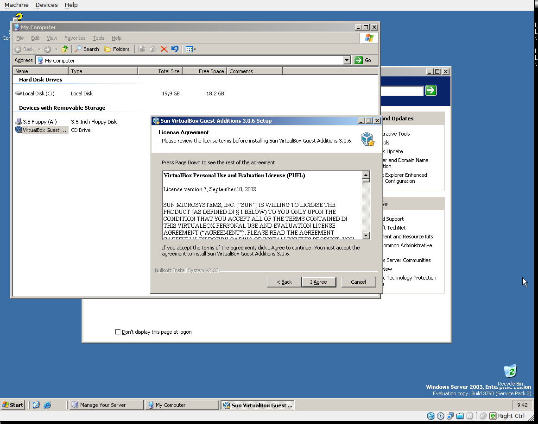538x424 pixels.
Task: Click the network adapters status icon
Action: point(450,416)
